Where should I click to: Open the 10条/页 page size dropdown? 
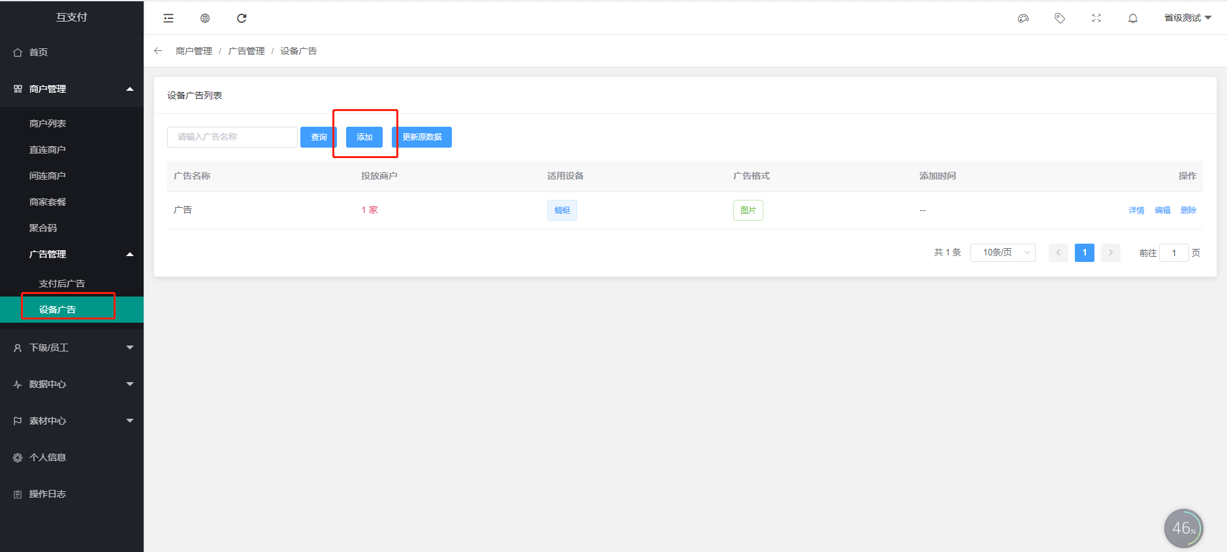pos(1003,253)
